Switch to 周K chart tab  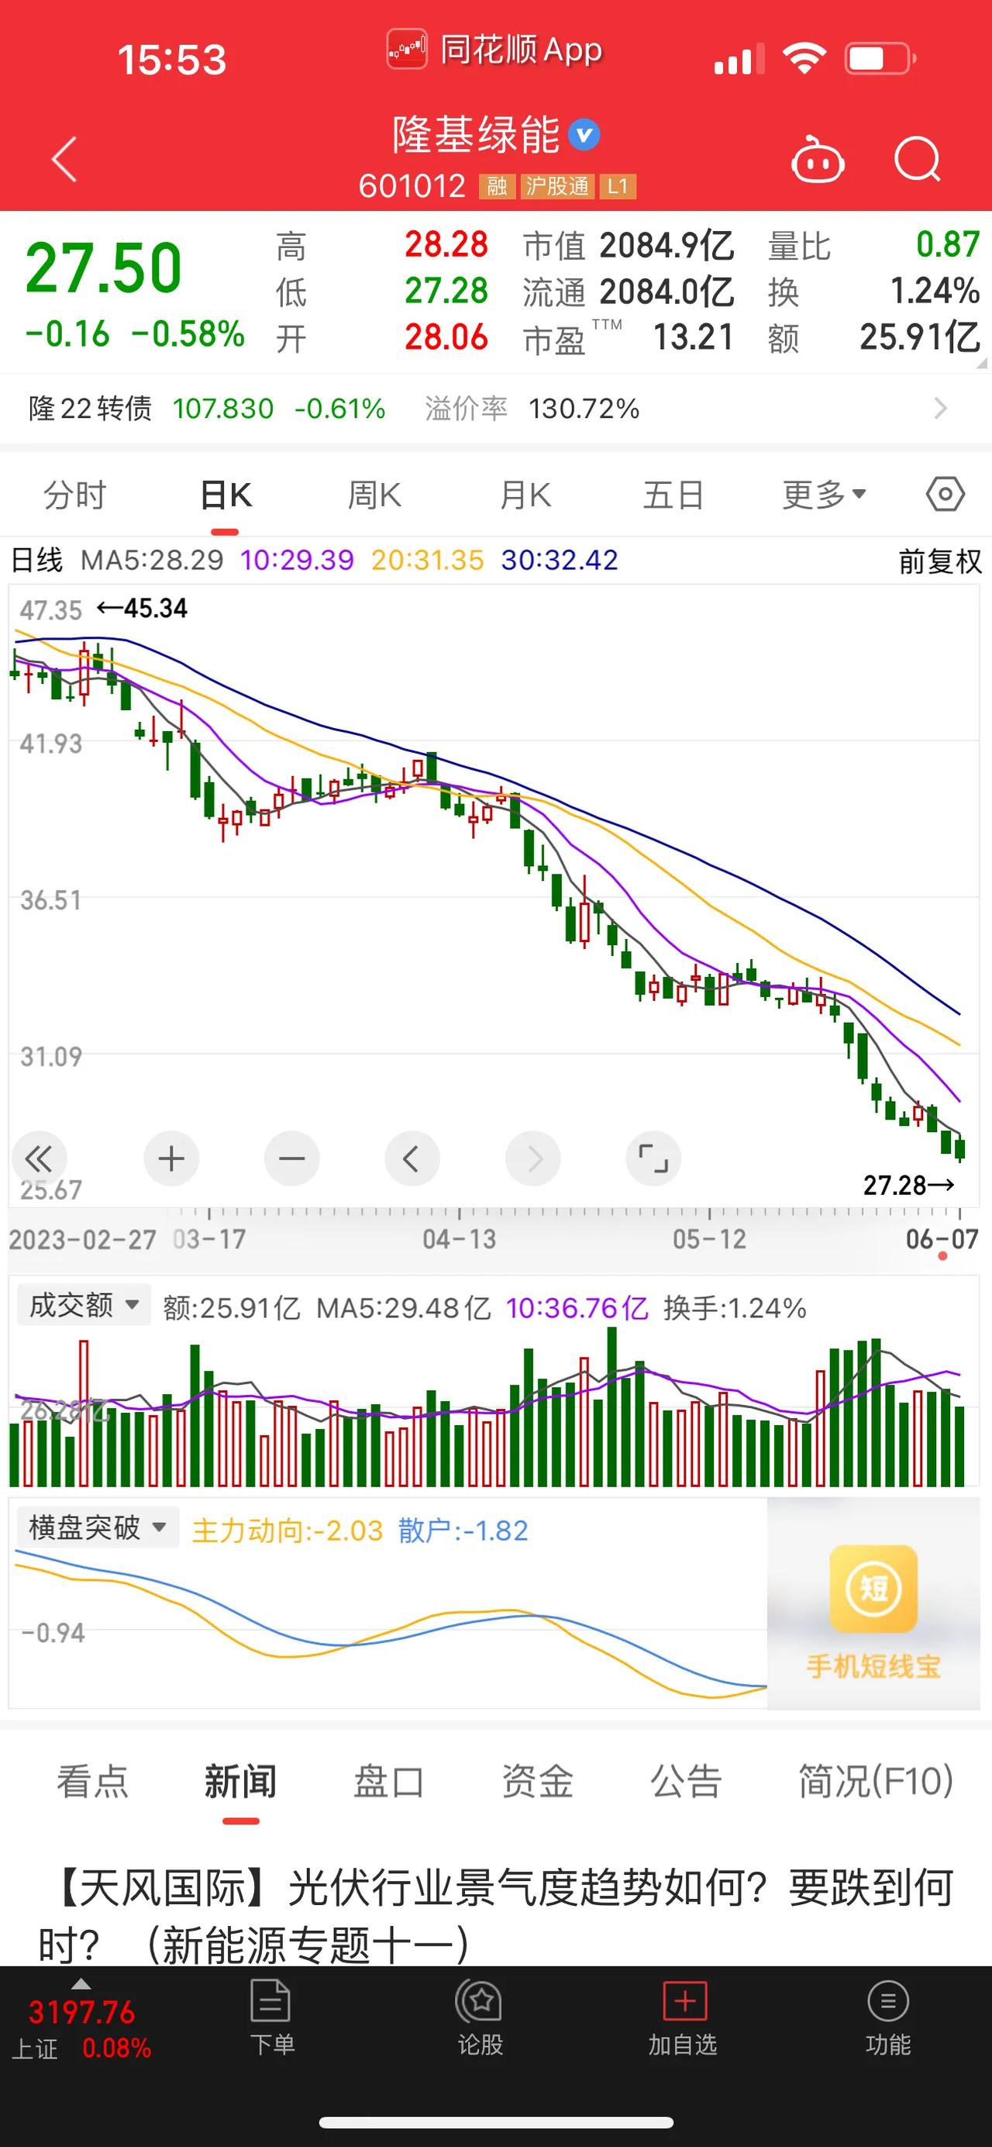pyautogui.click(x=375, y=495)
